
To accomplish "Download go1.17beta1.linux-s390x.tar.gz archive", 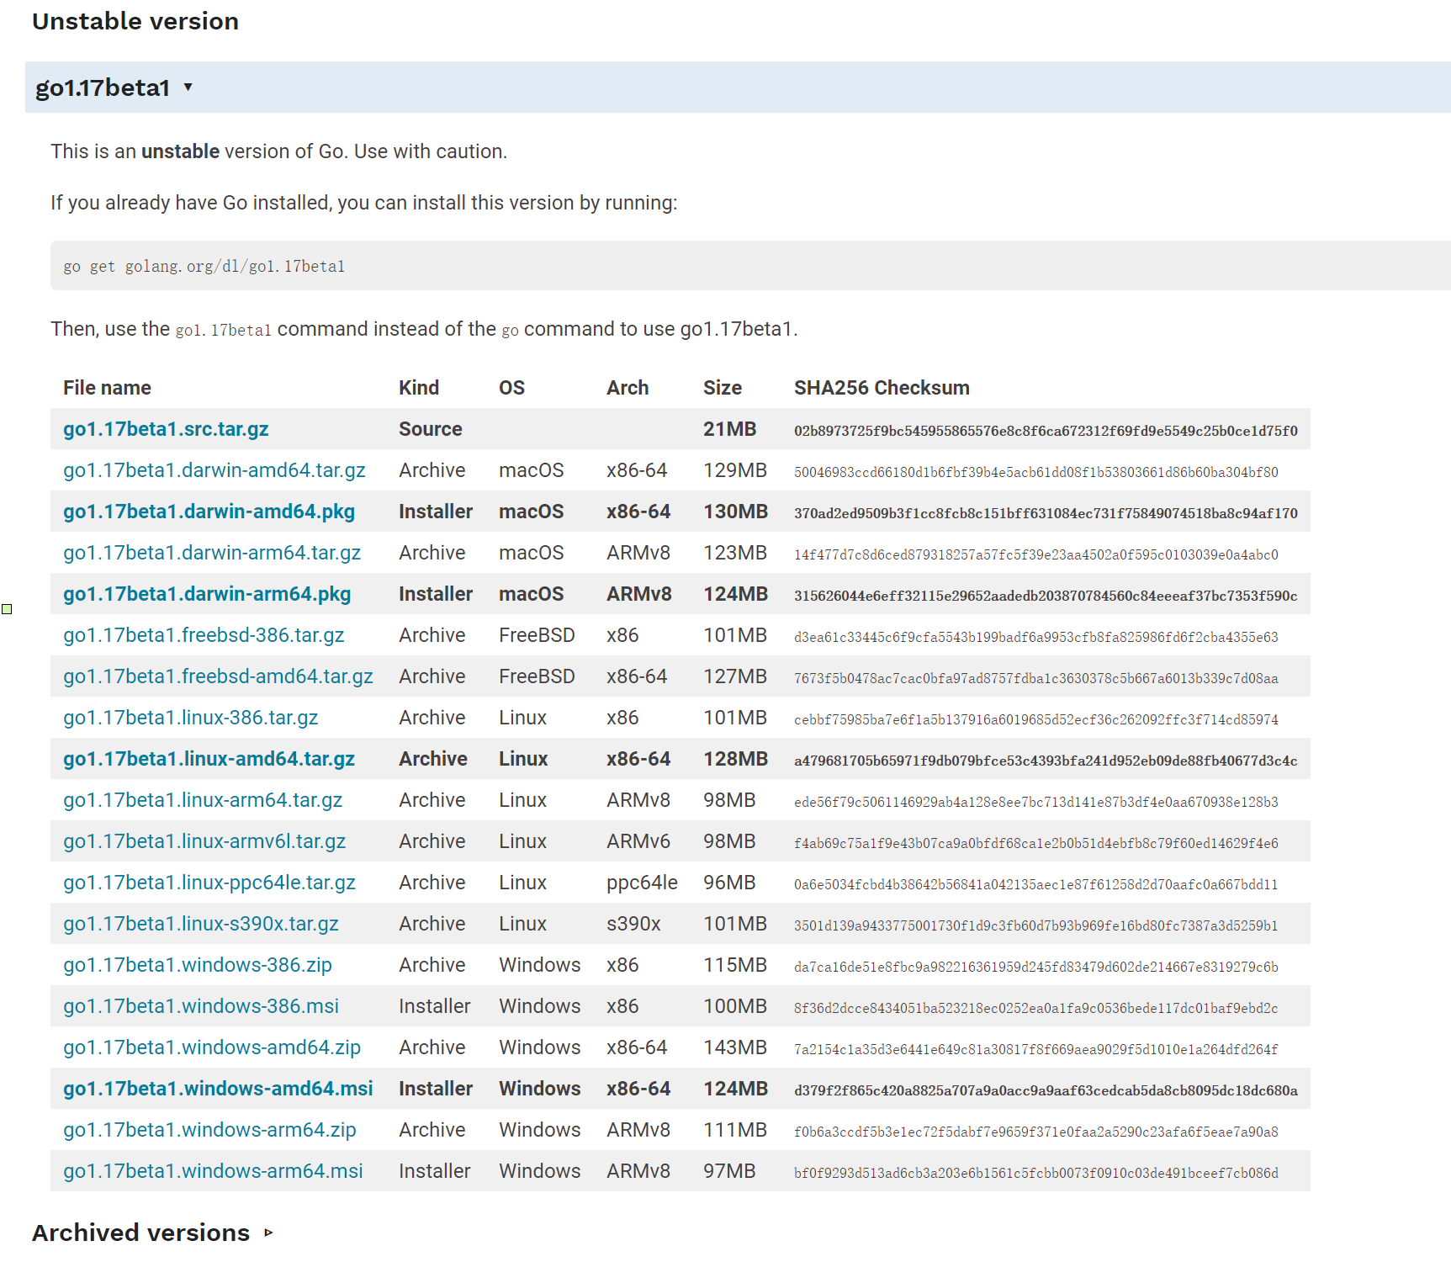I will pyautogui.click(x=201, y=924).
